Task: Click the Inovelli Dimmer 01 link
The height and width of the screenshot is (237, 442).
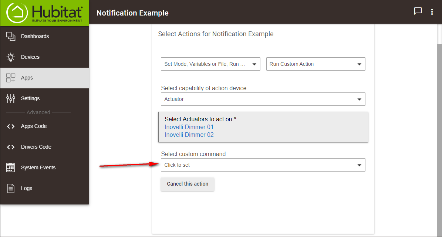Action: [189, 127]
